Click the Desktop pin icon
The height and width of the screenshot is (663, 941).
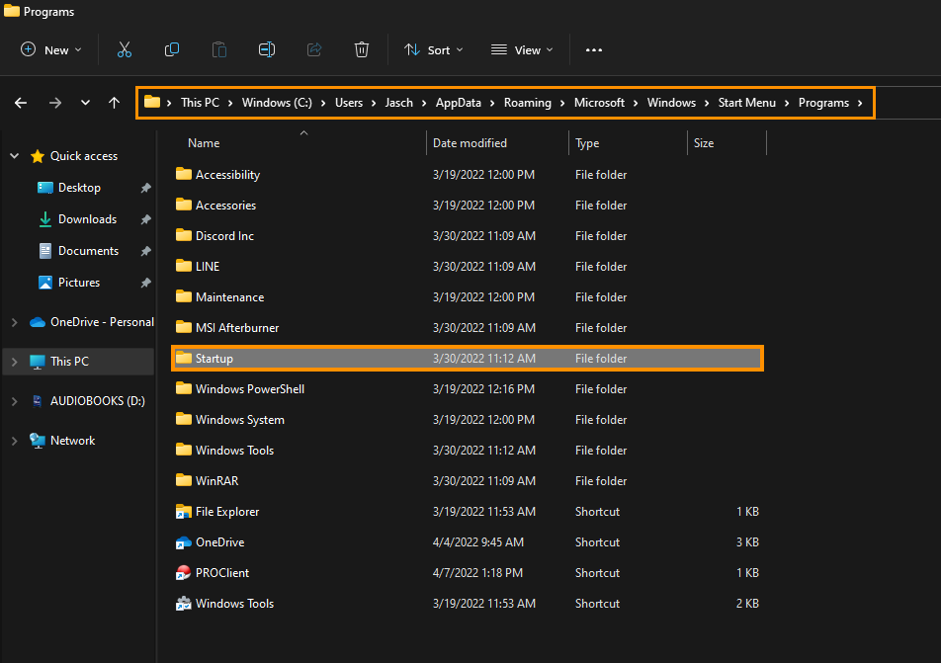click(145, 189)
